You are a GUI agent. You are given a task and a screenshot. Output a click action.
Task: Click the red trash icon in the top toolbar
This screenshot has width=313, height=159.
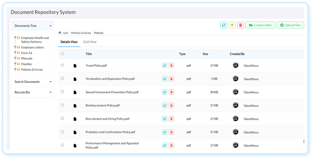click(241, 25)
